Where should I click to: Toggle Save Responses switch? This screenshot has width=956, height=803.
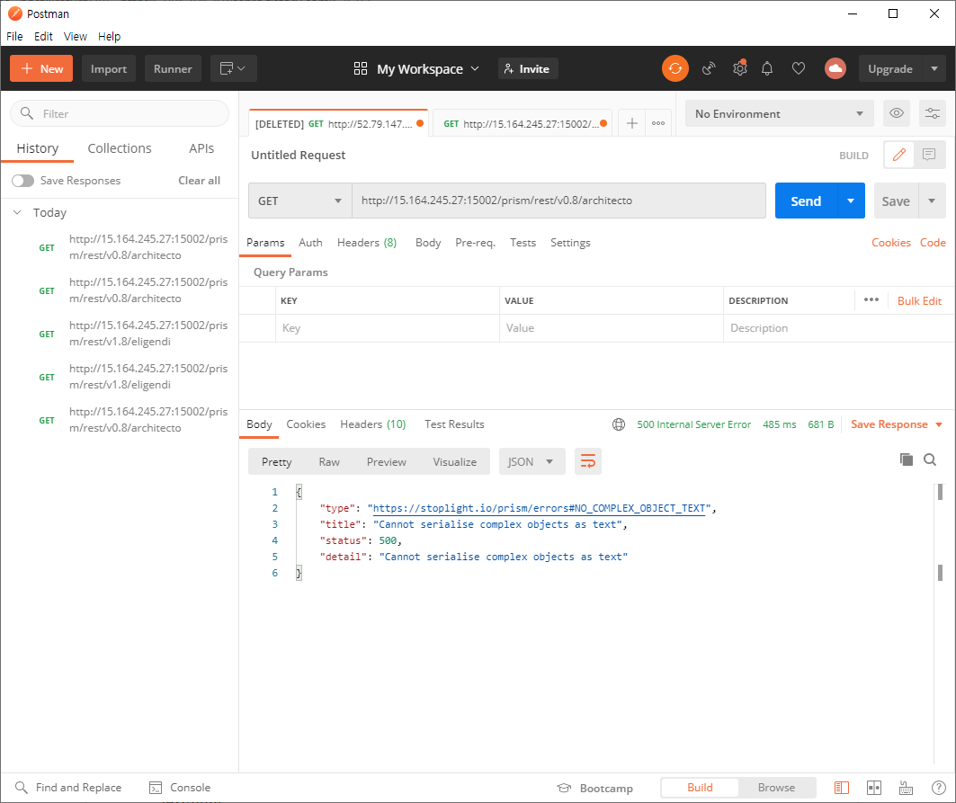click(x=23, y=181)
